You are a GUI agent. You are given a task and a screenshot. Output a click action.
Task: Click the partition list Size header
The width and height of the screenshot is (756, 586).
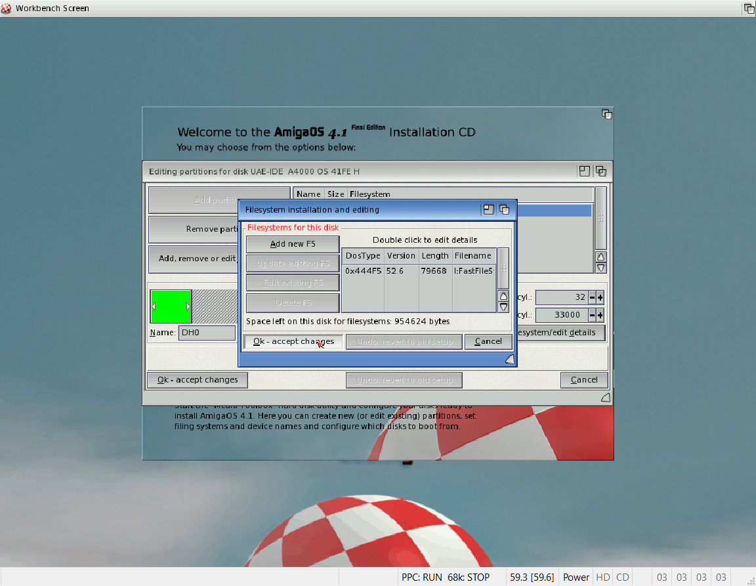tap(335, 194)
